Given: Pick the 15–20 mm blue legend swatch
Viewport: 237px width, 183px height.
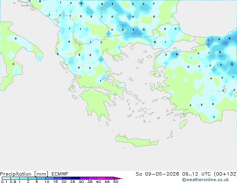Looking at the screenshot, I should (x=58, y=178).
